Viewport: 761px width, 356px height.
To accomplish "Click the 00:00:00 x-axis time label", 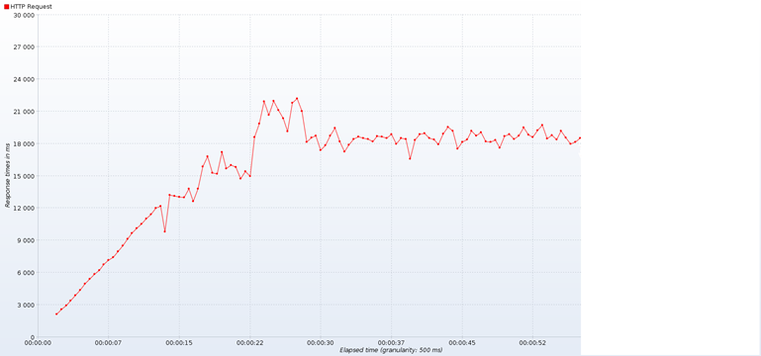I will click(x=38, y=342).
